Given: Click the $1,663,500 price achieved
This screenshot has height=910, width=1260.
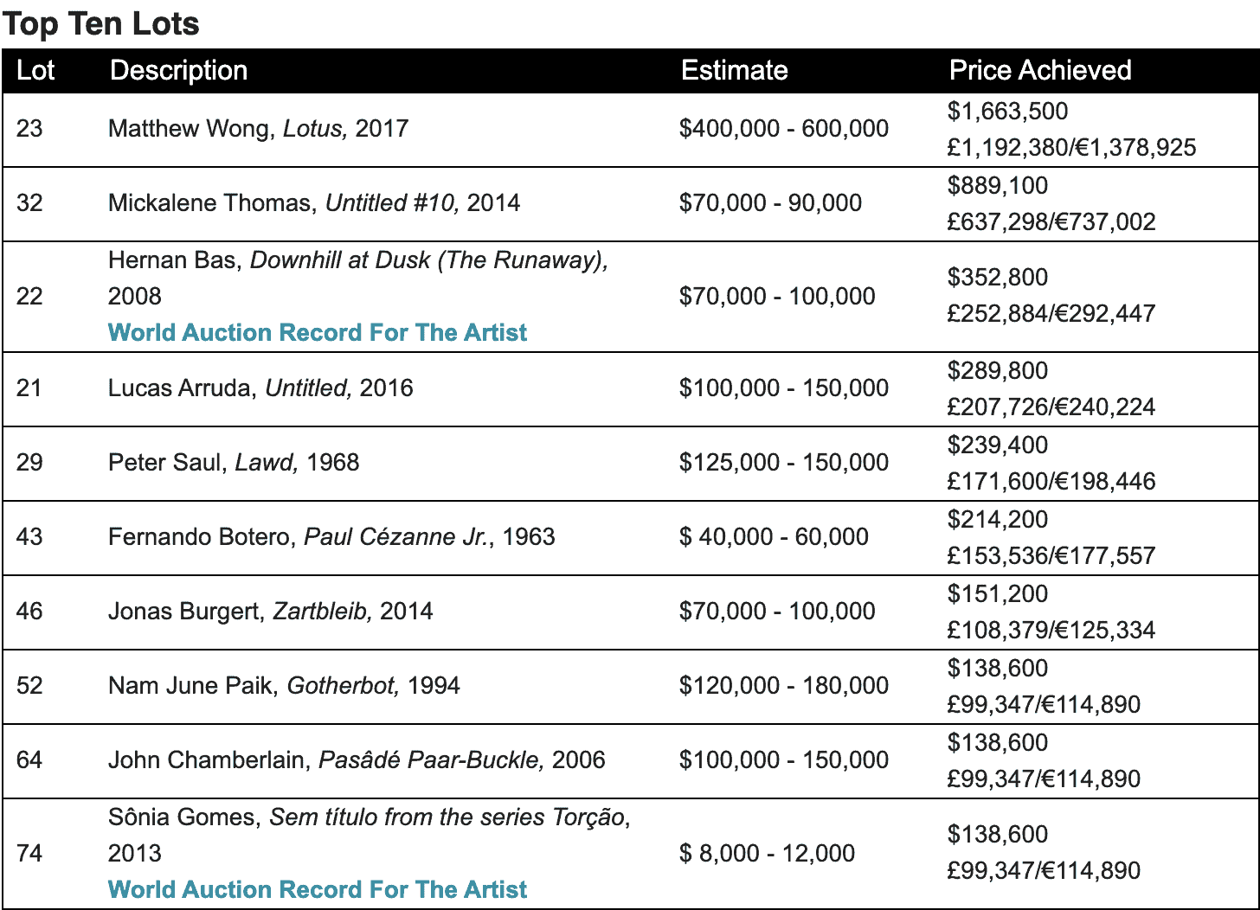Looking at the screenshot, I should point(1007,112).
